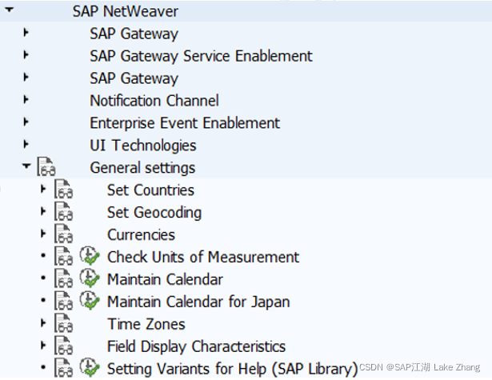The image size is (492, 380).
Task: Select the Maintain Calendar row label above the Japan entry
Action: click(x=165, y=279)
